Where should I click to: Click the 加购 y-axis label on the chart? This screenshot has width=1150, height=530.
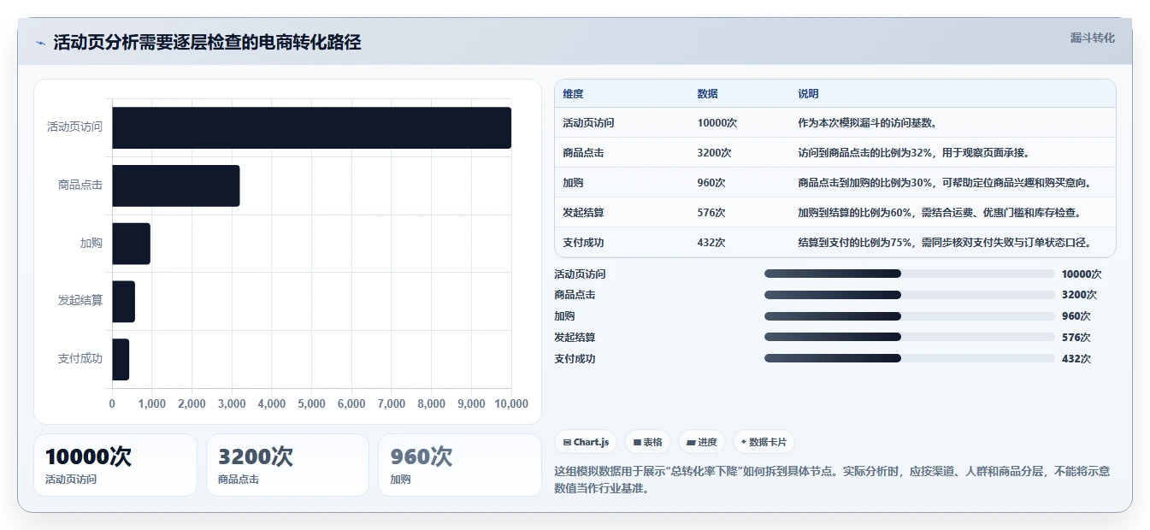pyautogui.click(x=91, y=244)
